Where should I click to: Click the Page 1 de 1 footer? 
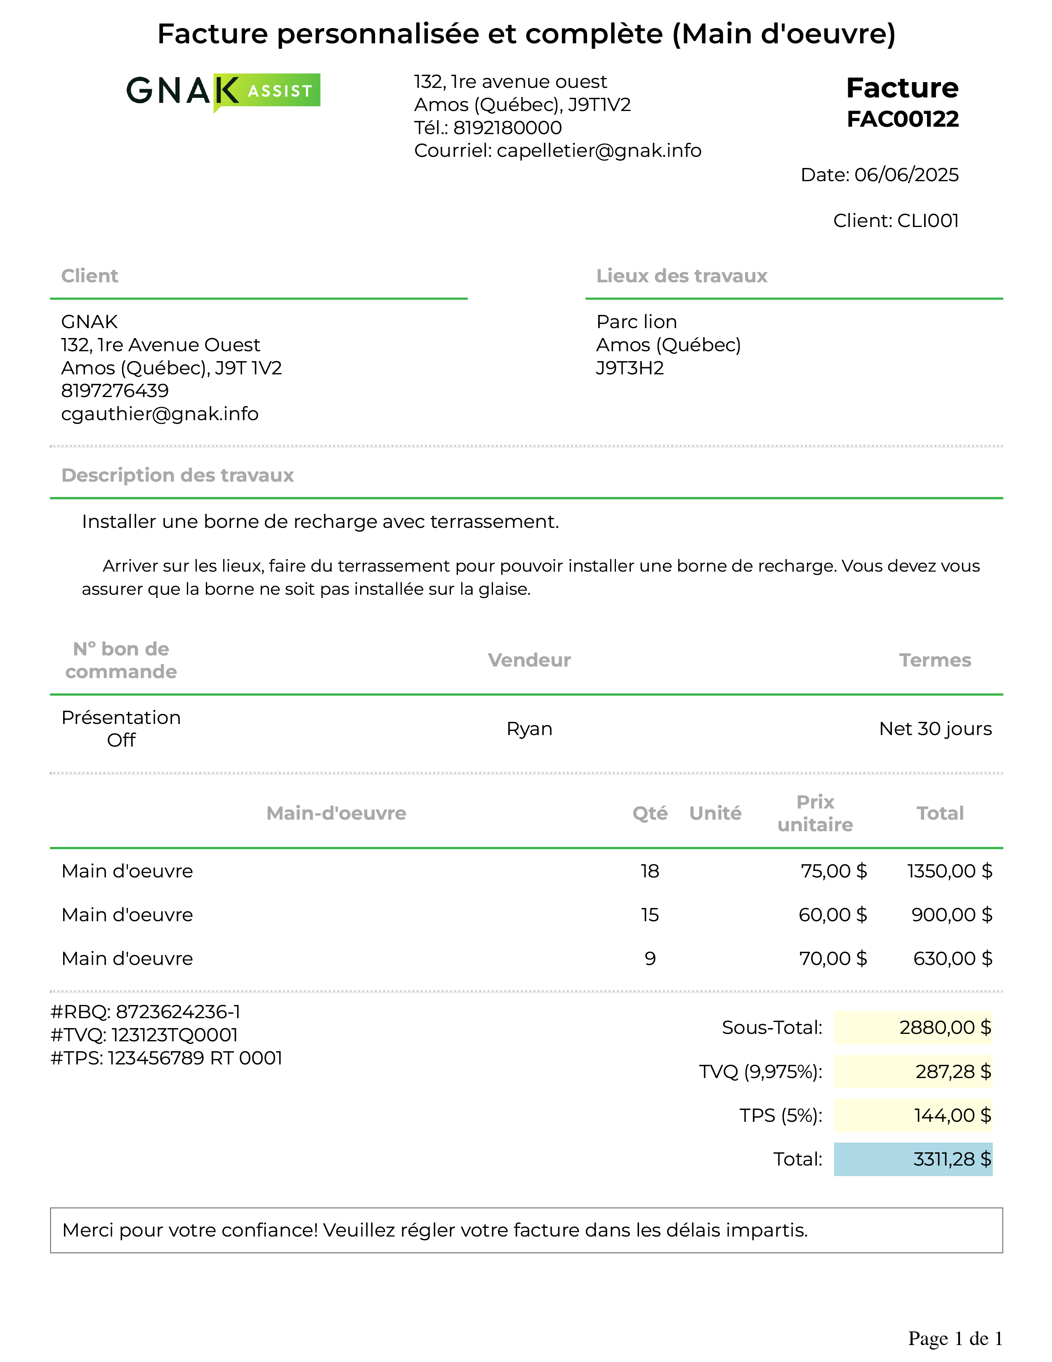pyautogui.click(x=955, y=1339)
